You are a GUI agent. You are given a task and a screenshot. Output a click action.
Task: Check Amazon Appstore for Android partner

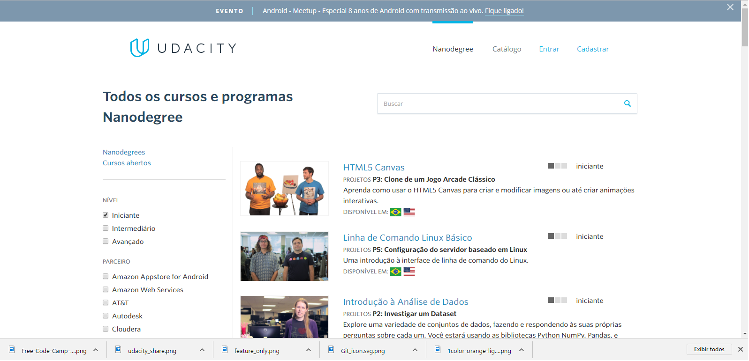pos(106,276)
